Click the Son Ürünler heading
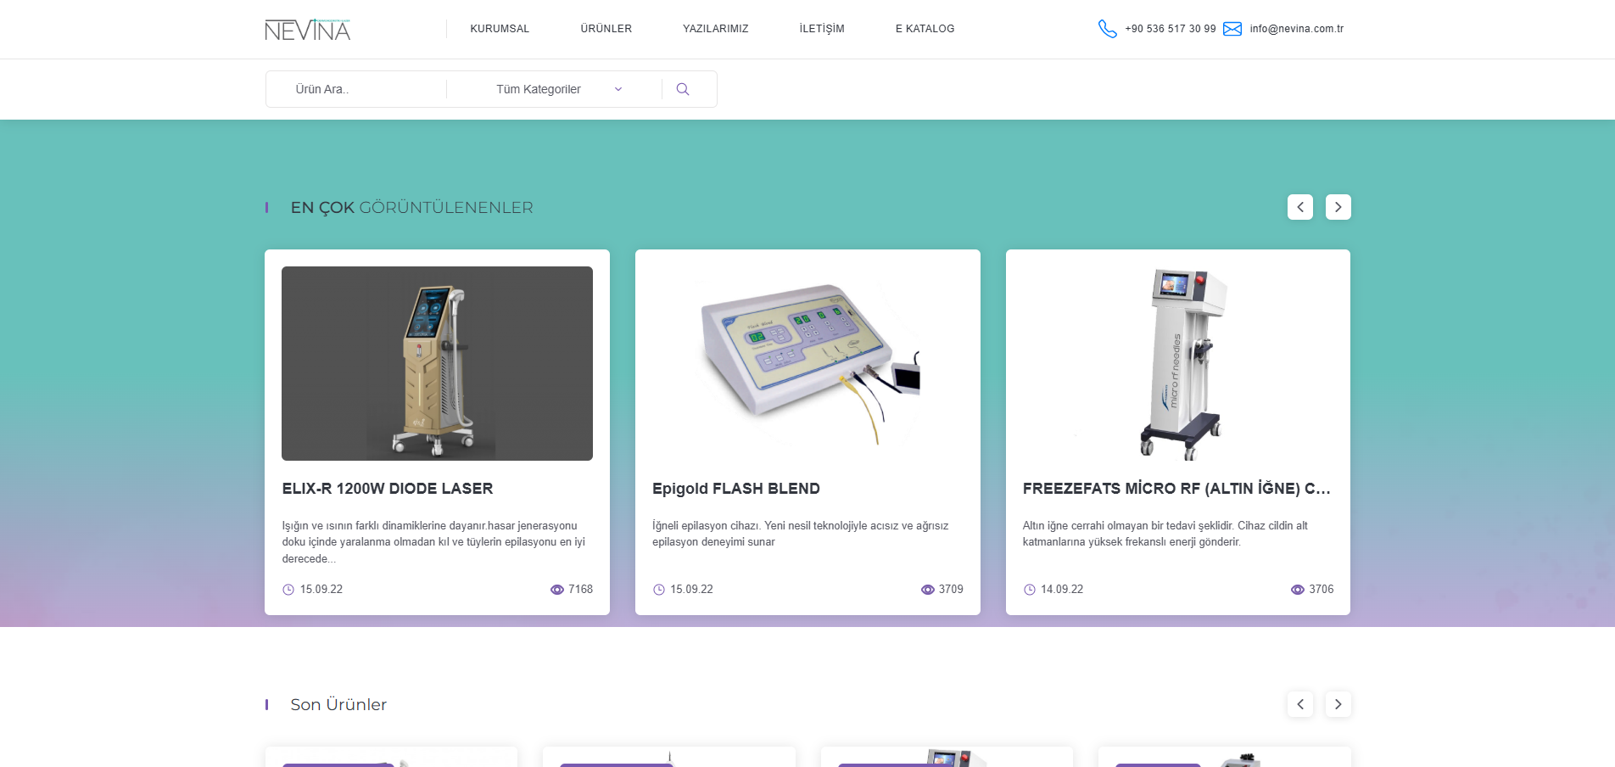Screen dimensions: 1615x767 [338, 705]
